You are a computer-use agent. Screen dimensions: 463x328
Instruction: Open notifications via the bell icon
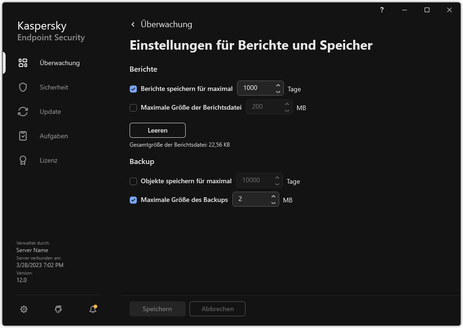(93, 309)
